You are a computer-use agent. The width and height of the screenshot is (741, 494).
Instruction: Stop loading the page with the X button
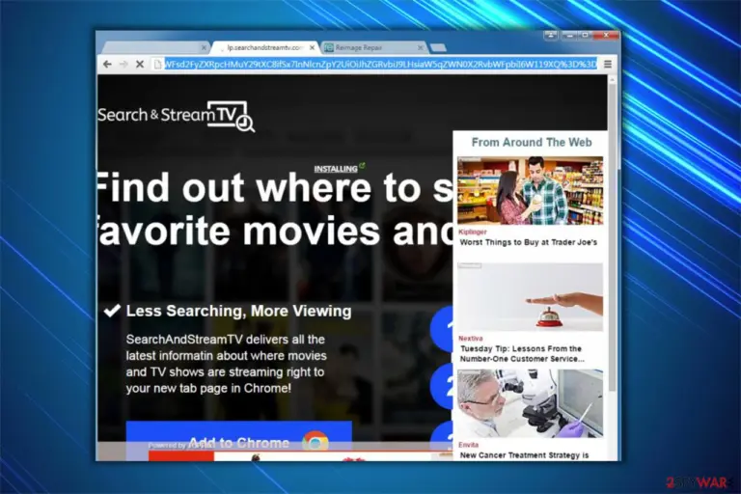tap(139, 64)
